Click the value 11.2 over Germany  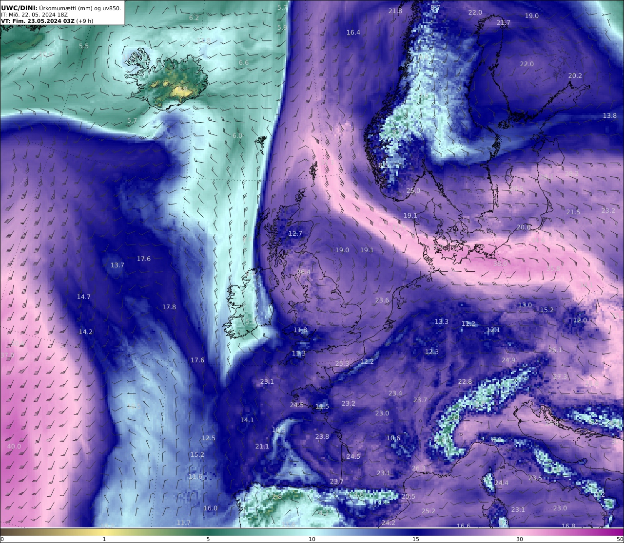(x=468, y=323)
